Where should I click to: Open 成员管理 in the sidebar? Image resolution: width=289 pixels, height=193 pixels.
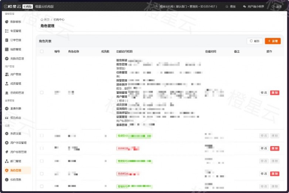point(16,84)
